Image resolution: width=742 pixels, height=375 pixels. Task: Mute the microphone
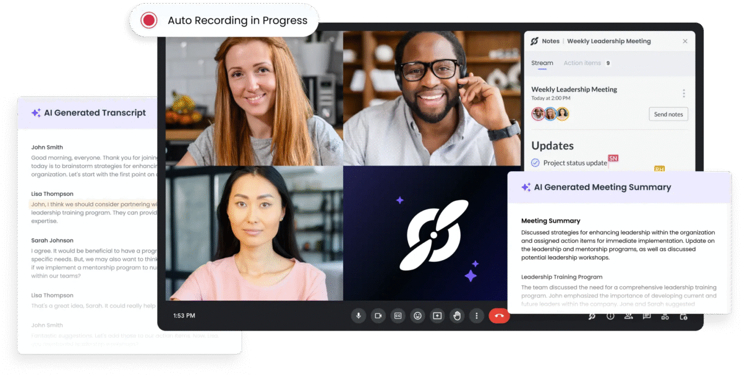coord(359,316)
